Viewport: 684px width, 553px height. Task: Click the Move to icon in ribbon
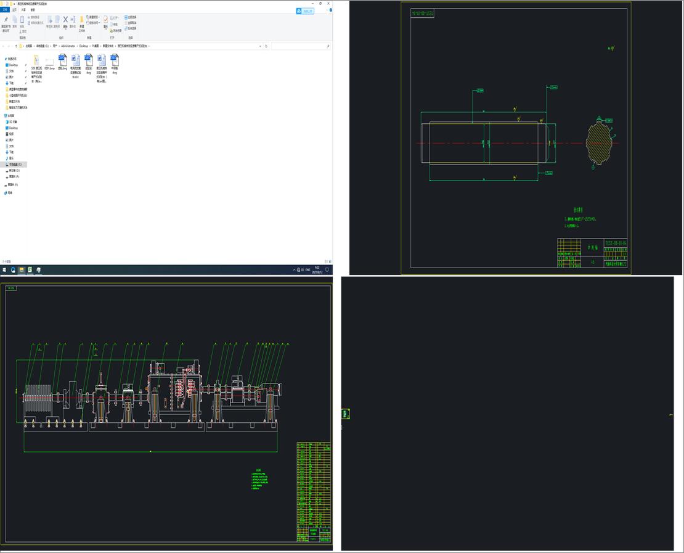50,22
